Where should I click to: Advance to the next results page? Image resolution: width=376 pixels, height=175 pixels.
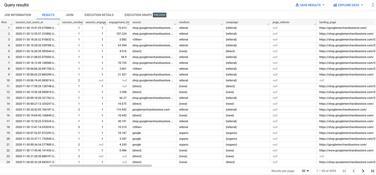pyautogui.click(x=363, y=171)
